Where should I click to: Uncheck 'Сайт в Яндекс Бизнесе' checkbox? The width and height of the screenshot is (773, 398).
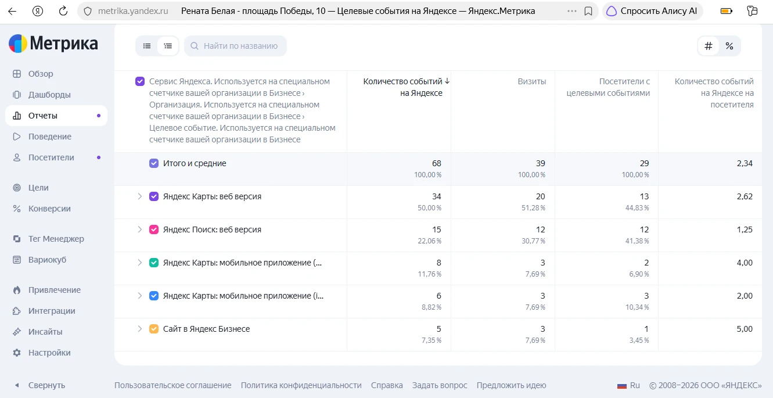pos(154,329)
